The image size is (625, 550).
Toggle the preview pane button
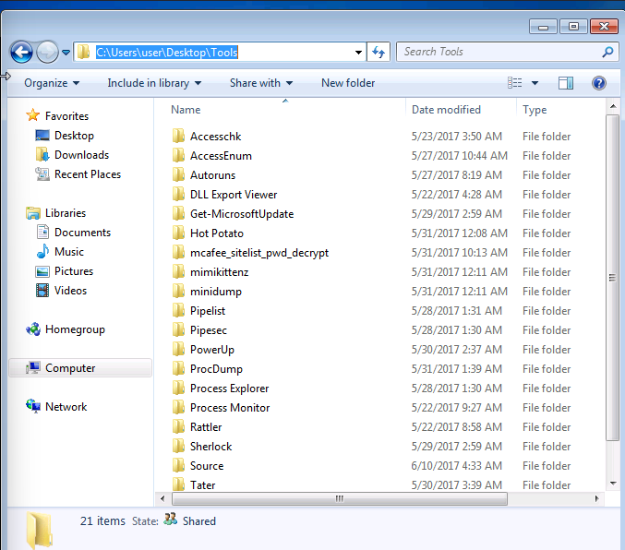point(566,83)
